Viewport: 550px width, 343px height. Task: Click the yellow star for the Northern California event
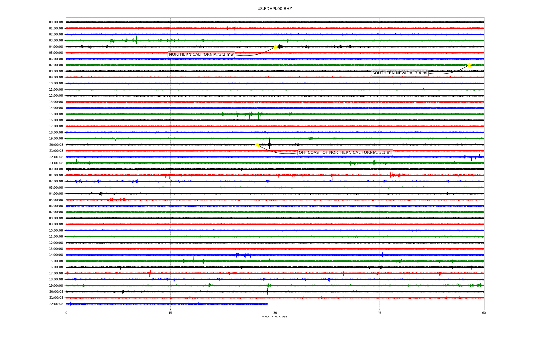click(276, 47)
